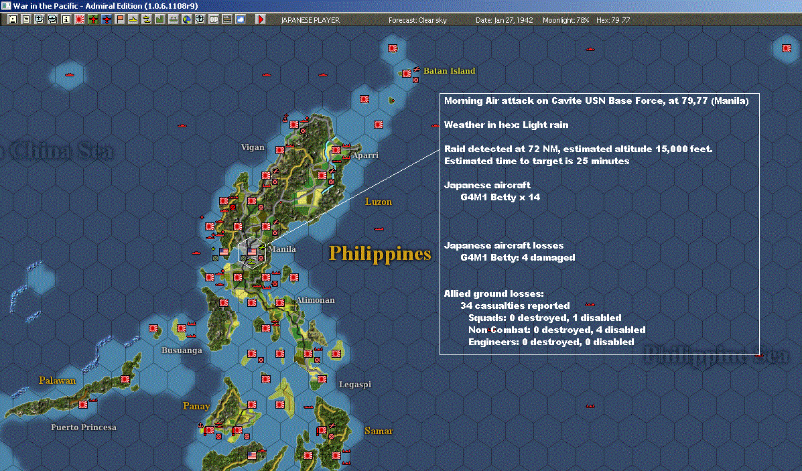Screen dimensions: 802x471
Task: Click the second stacked monitors toolbar icon
Action: (53, 19)
